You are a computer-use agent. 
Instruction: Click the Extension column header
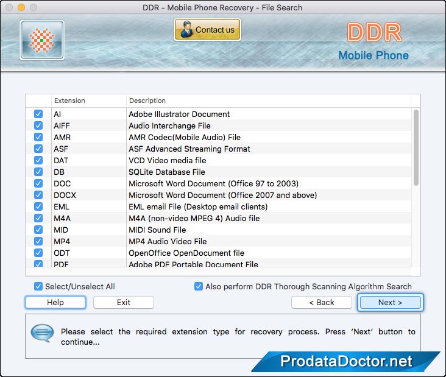coord(89,100)
